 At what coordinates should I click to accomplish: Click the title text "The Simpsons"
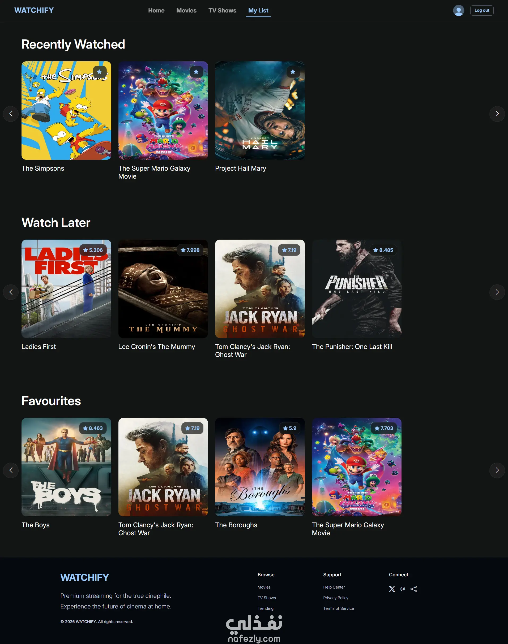(43, 168)
